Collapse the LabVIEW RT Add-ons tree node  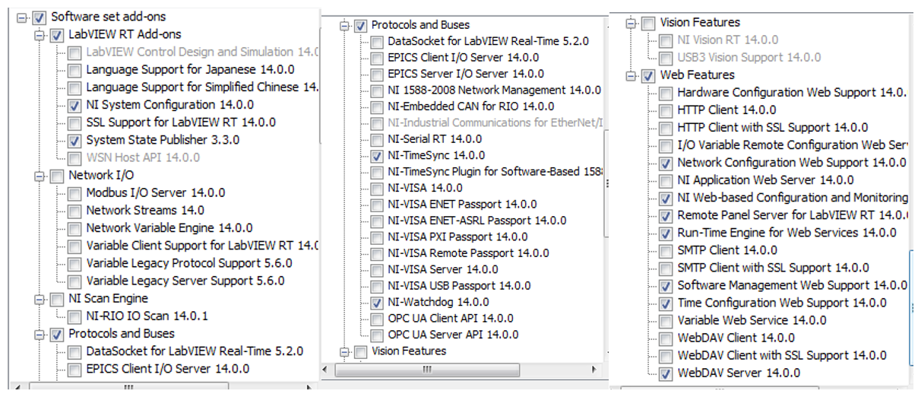(x=40, y=35)
